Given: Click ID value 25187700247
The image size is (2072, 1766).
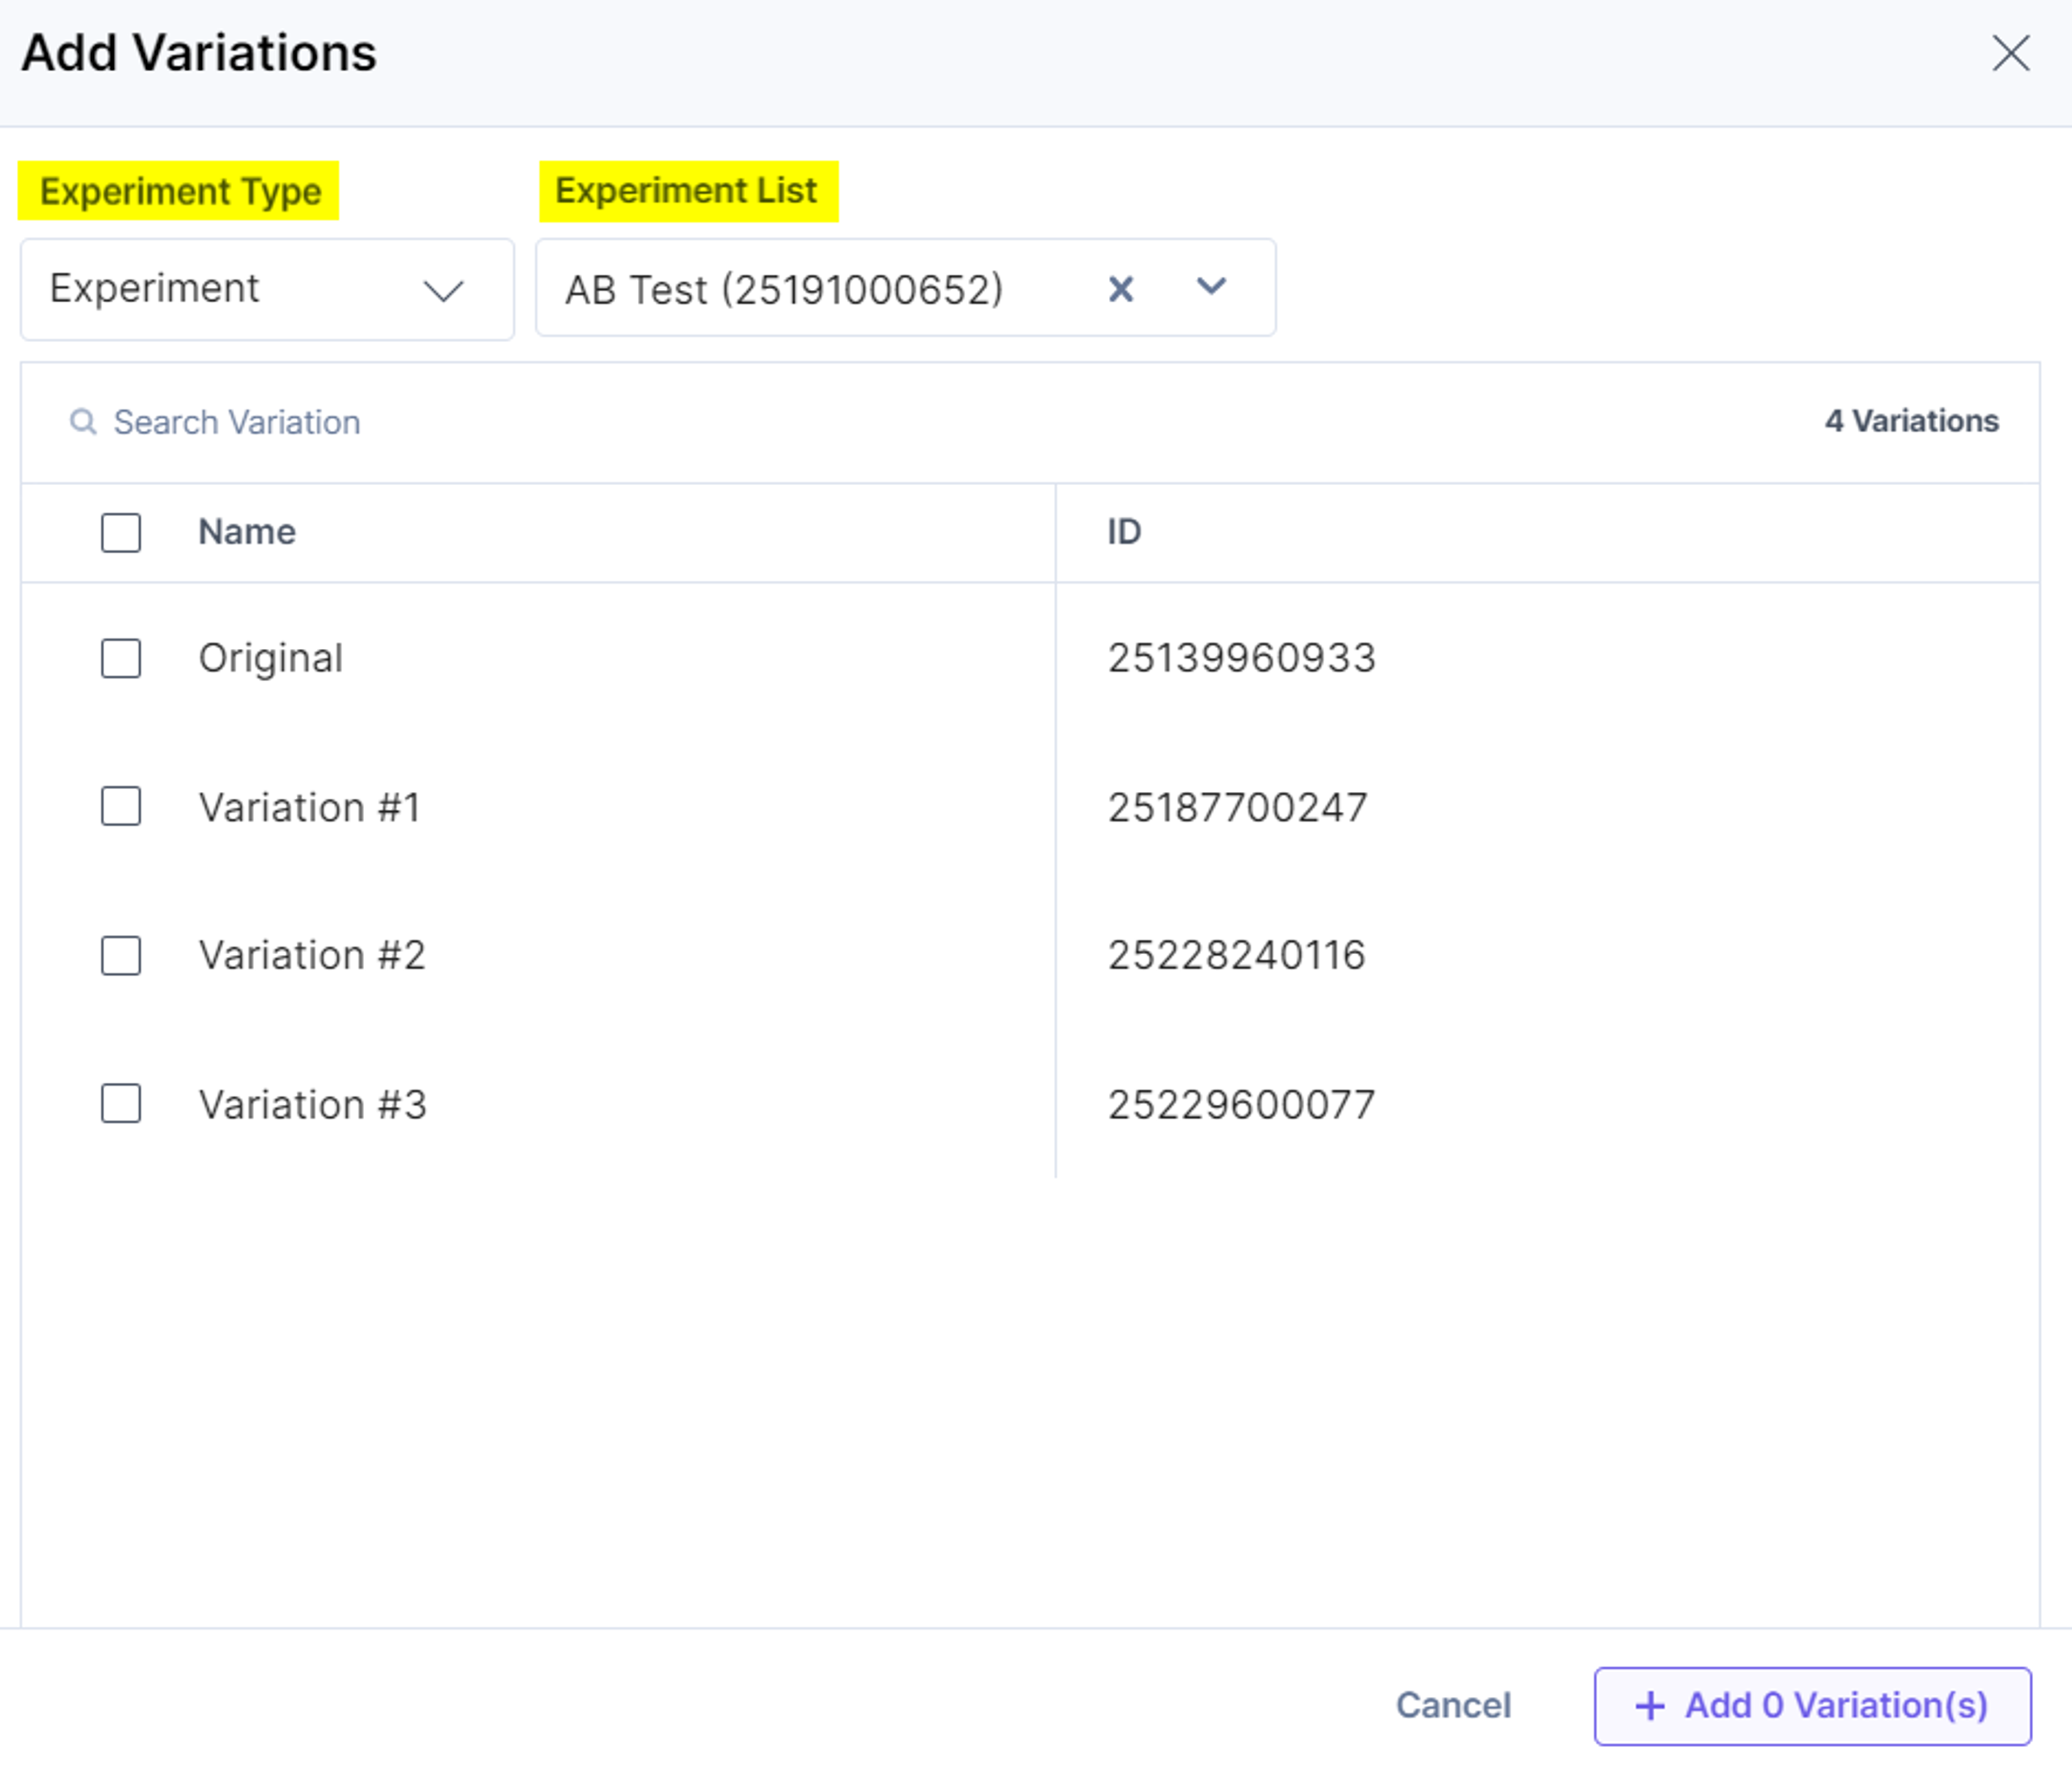Looking at the screenshot, I should coord(1238,807).
